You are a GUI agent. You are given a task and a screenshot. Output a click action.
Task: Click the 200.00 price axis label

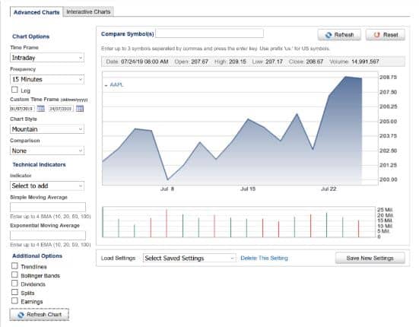(389, 179)
